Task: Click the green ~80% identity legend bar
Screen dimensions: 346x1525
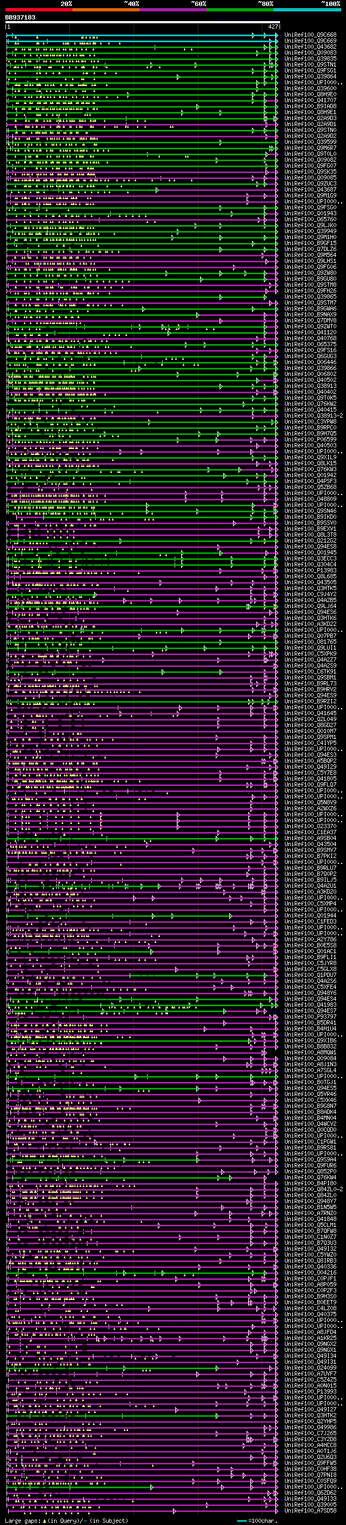Action: 240,10
